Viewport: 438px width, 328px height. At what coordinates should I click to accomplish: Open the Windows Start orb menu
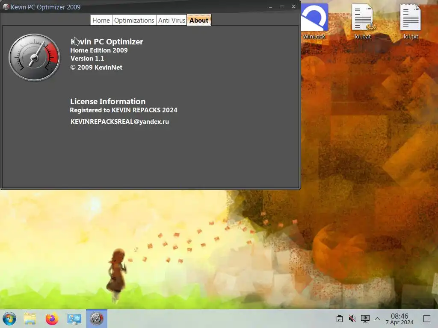pos(9,319)
